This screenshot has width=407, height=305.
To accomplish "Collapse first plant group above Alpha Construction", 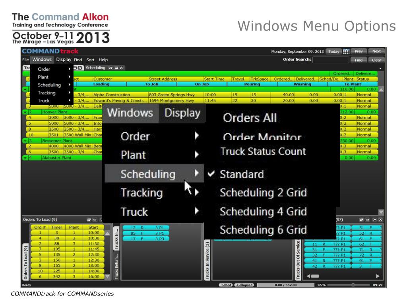I will [25, 89].
